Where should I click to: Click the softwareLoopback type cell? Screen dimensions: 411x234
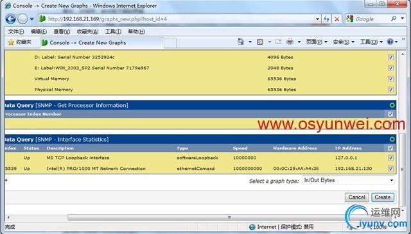click(x=197, y=158)
